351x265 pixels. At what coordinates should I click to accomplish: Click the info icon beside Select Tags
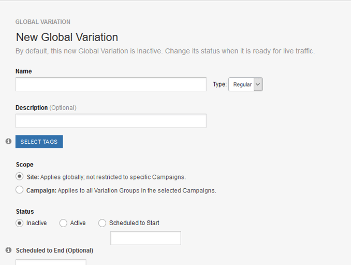(x=8, y=141)
